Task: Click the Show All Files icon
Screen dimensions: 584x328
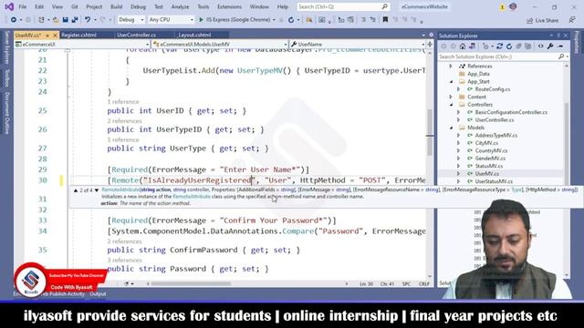Action: [528, 46]
